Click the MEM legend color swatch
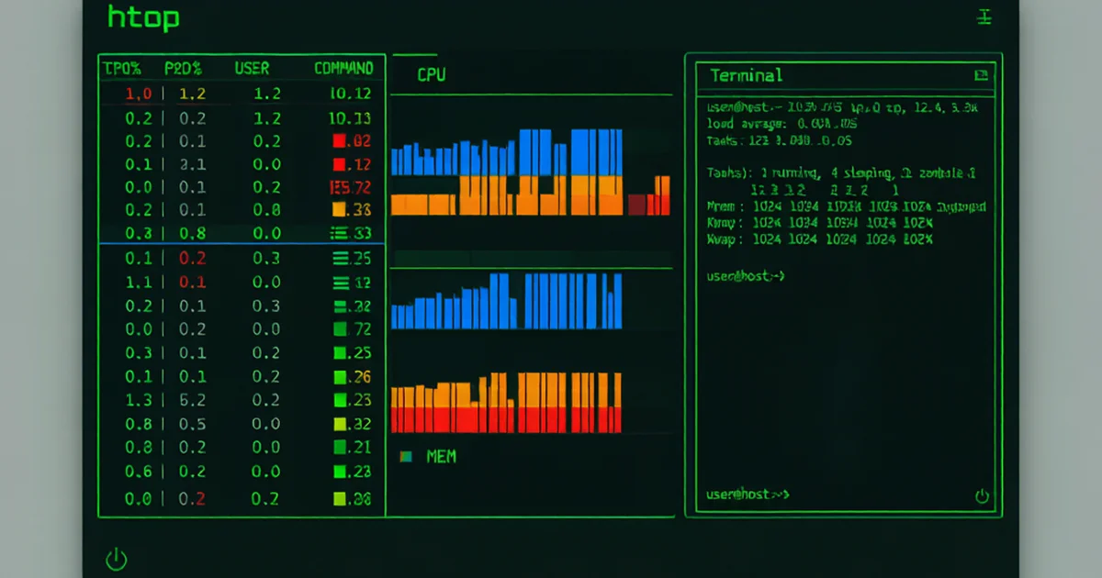The width and height of the screenshot is (1102, 578). tap(406, 456)
